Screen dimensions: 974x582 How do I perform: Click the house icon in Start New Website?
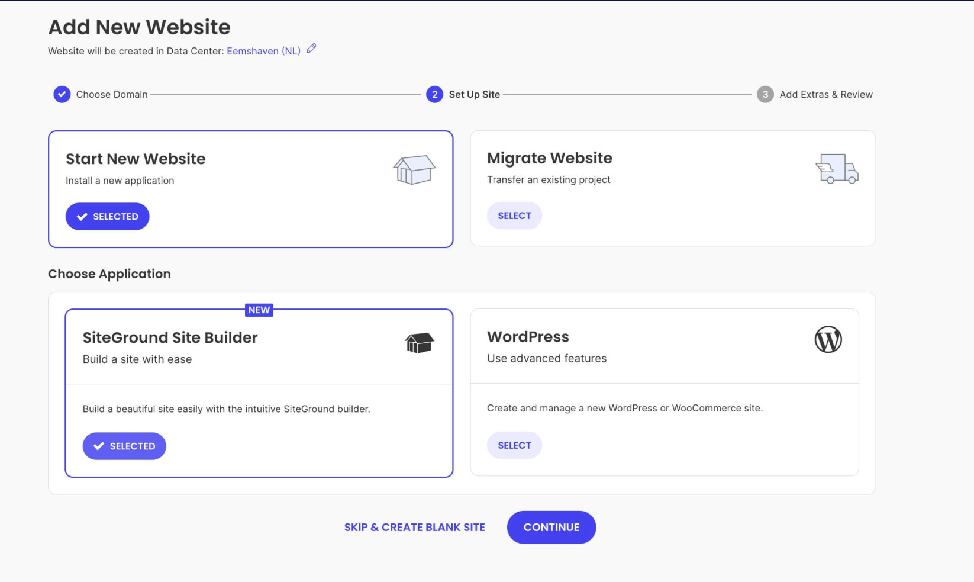click(414, 170)
